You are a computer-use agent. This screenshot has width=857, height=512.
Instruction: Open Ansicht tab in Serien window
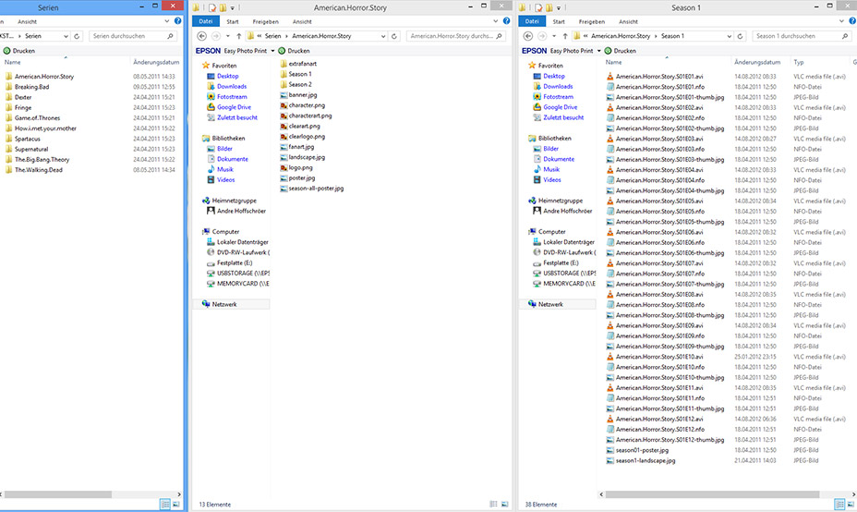(x=27, y=22)
